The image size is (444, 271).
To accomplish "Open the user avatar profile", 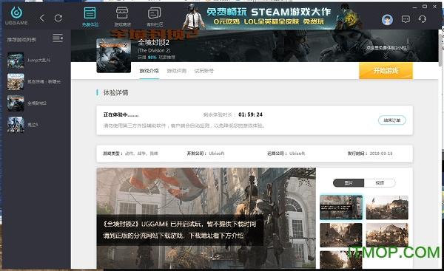I will click(387, 20).
